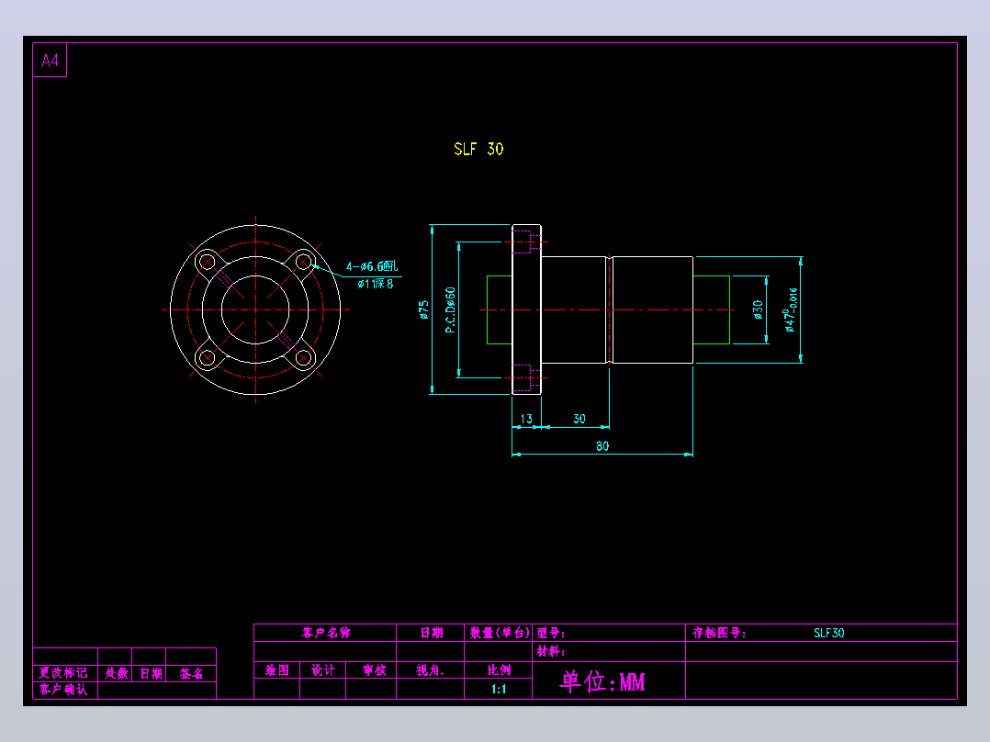This screenshot has width=990, height=742.
Task: Click the bottom-right bolt hole in front view
Action: click(x=304, y=358)
